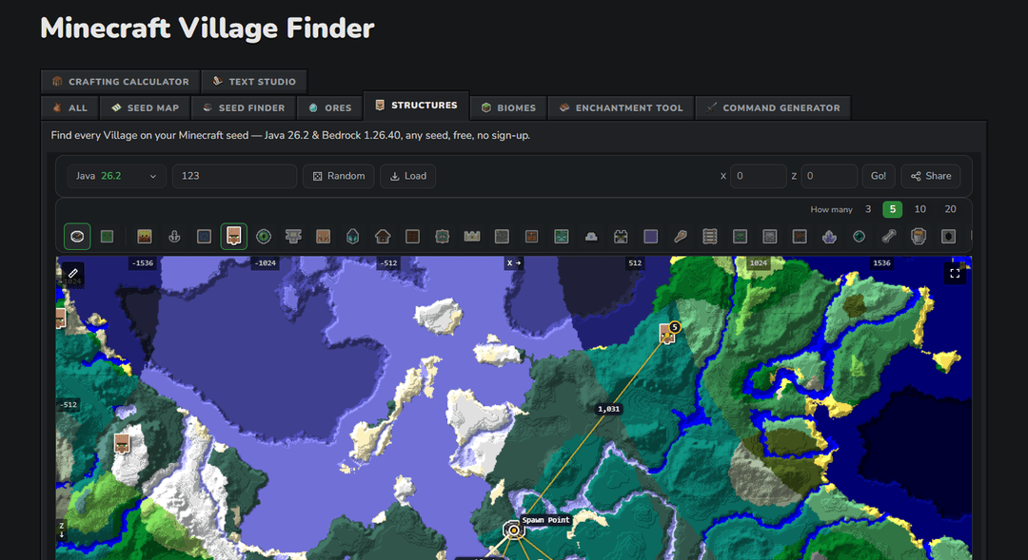This screenshot has height=560, width=1028.
Task: Toggle the igloo structure icon
Action: (591, 237)
